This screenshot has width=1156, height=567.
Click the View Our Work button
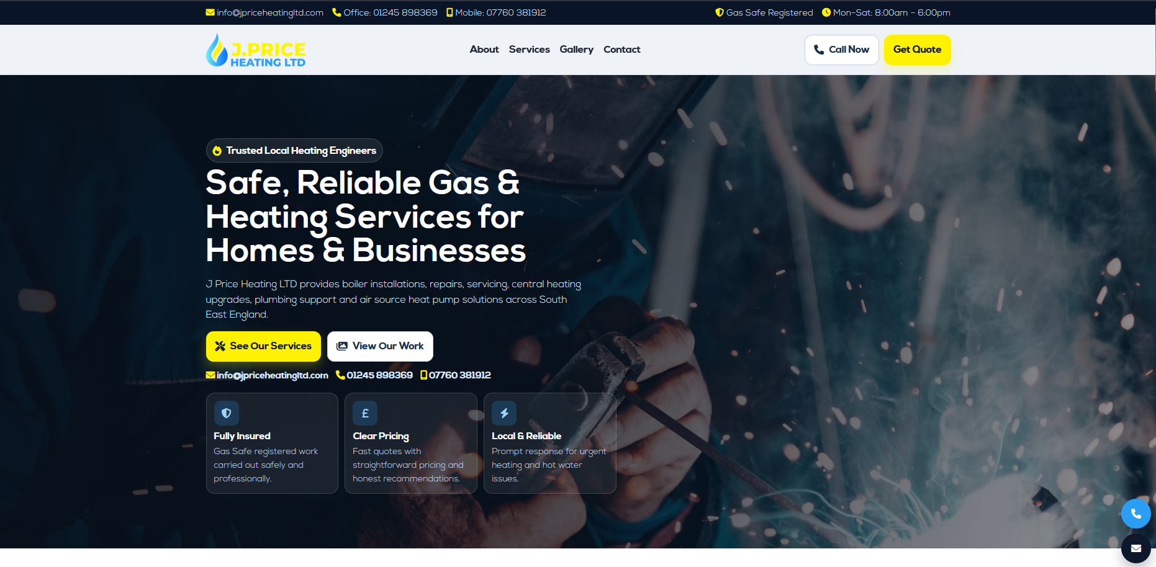pyautogui.click(x=380, y=346)
